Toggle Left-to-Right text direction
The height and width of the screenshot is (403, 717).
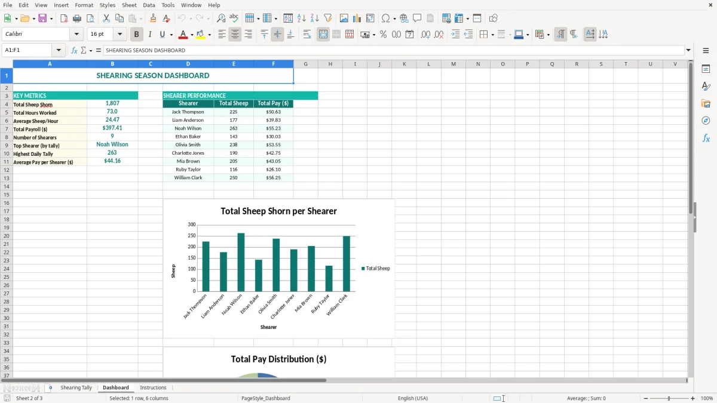coord(560,35)
